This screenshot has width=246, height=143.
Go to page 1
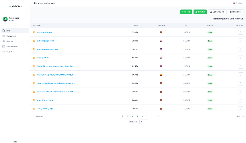point(118,116)
